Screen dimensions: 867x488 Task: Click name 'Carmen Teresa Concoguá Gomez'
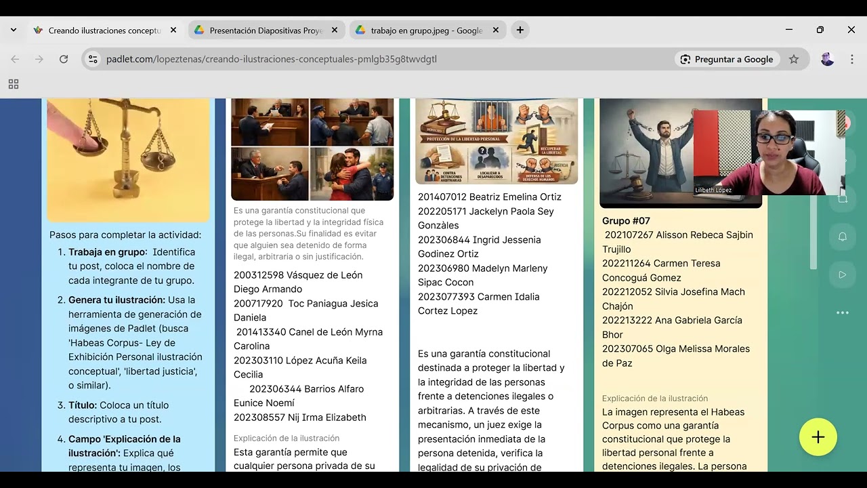661,270
